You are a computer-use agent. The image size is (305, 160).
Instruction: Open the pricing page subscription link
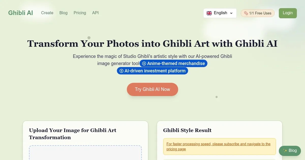pyautogui.click(x=218, y=147)
